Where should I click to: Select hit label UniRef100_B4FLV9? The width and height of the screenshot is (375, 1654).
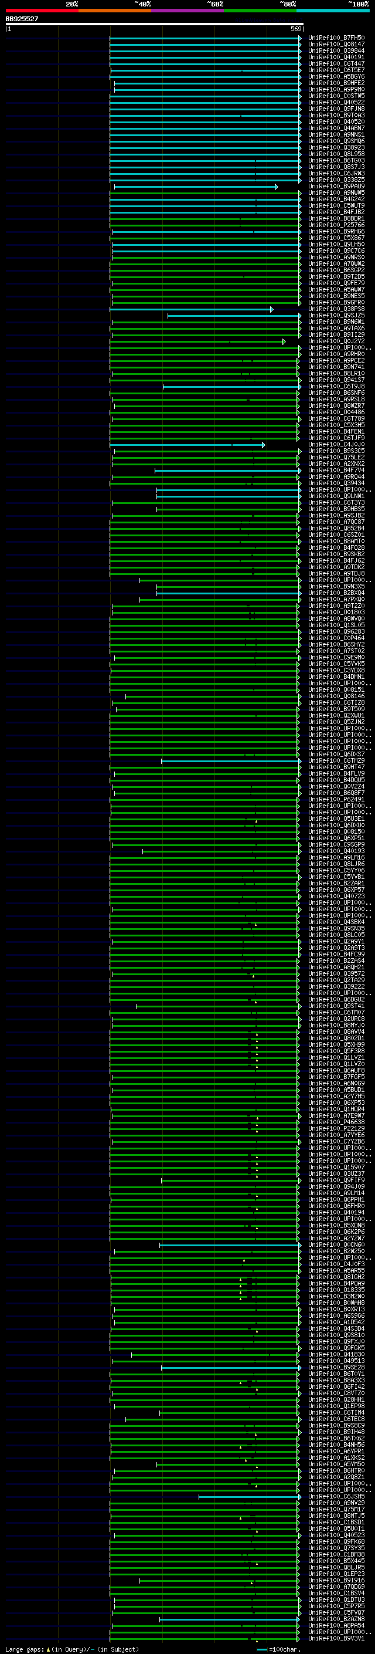pos(336,774)
